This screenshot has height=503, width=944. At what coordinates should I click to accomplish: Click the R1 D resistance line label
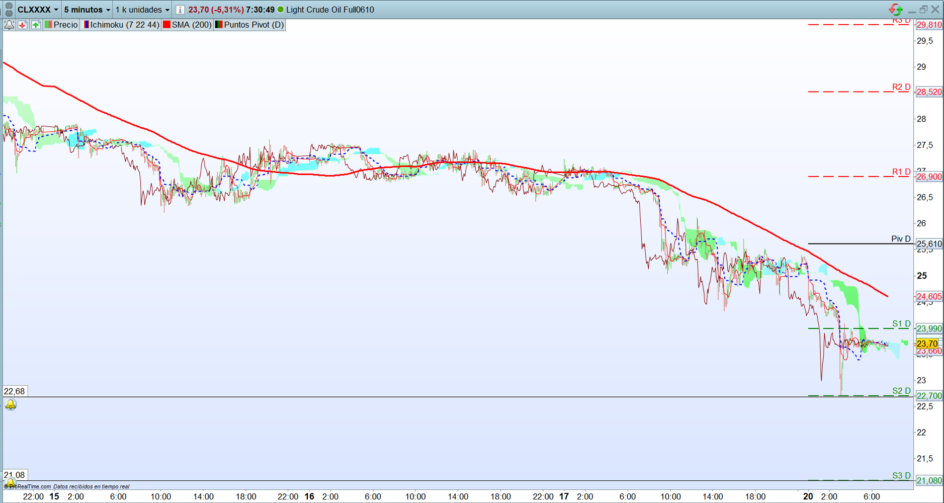point(901,172)
